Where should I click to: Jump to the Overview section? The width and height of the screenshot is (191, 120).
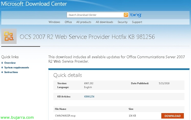(x=10, y=63)
